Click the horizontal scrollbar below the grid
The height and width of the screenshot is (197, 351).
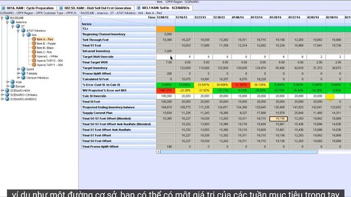239,152
